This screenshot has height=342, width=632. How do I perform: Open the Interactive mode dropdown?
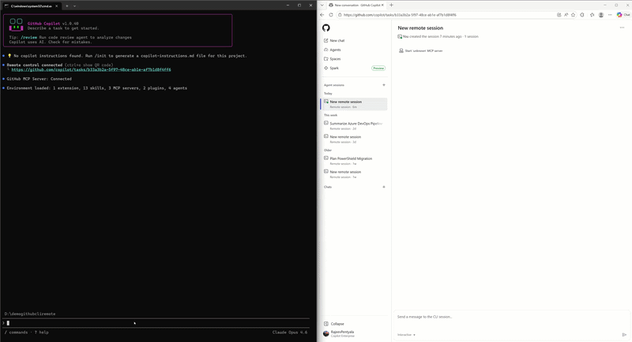(x=406, y=334)
